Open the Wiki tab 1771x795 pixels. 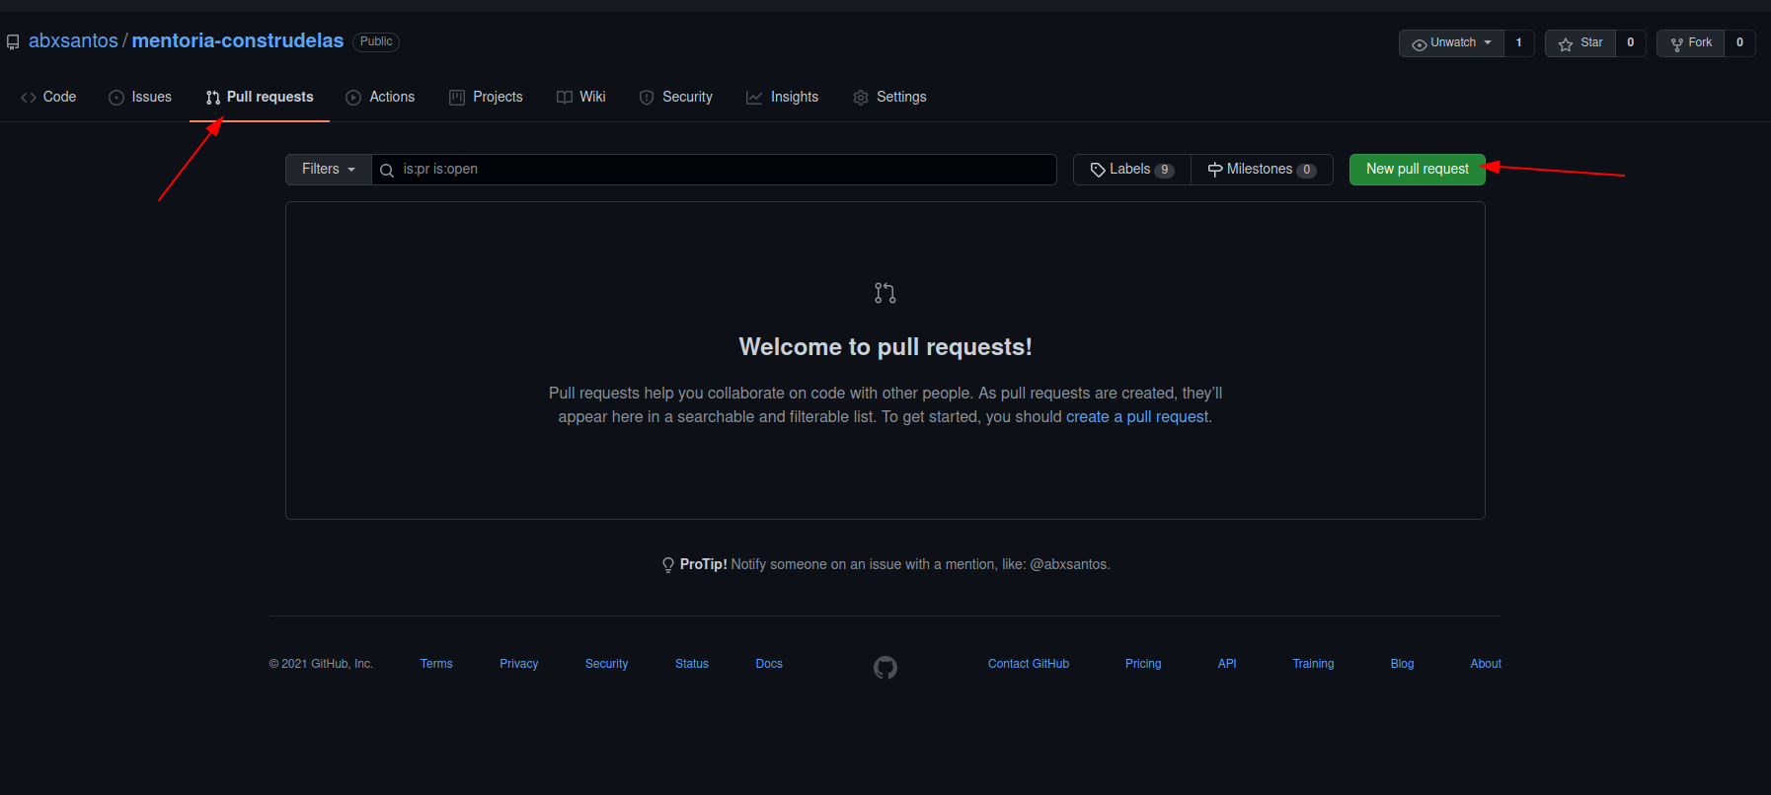tap(581, 97)
